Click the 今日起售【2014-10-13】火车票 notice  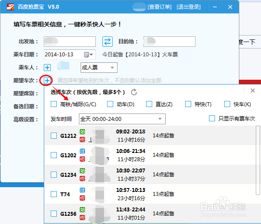coord(140,55)
